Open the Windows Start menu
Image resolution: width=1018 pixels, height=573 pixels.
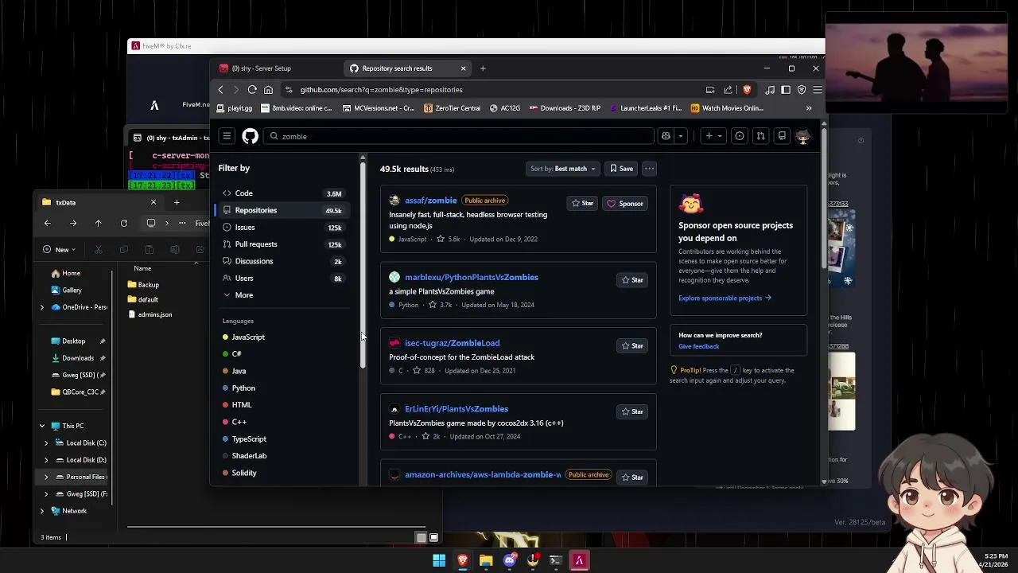click(x=439, y=560)
